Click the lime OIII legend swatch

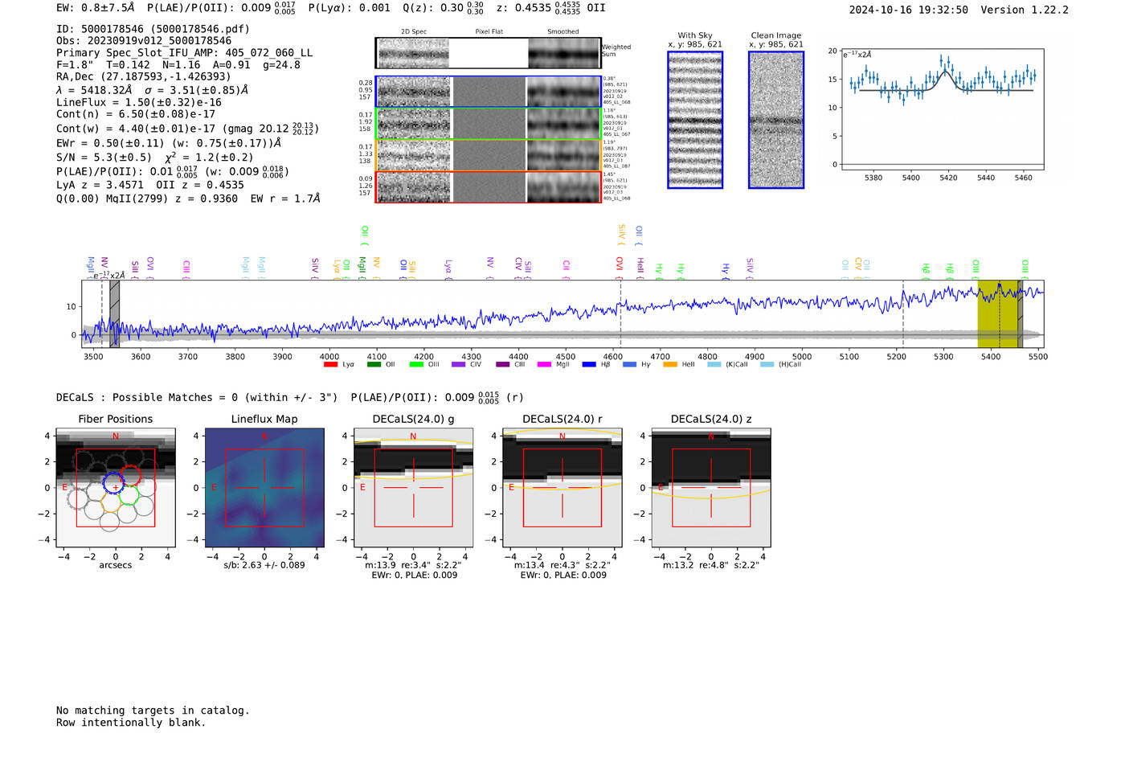(416, 364)
